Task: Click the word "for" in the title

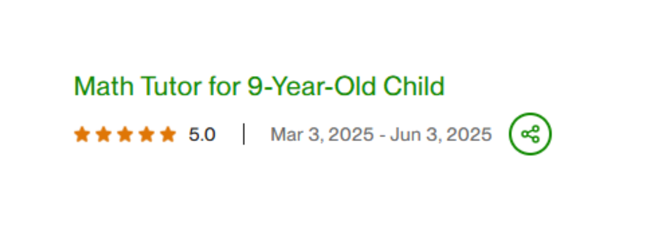Action: pos(225,86)
